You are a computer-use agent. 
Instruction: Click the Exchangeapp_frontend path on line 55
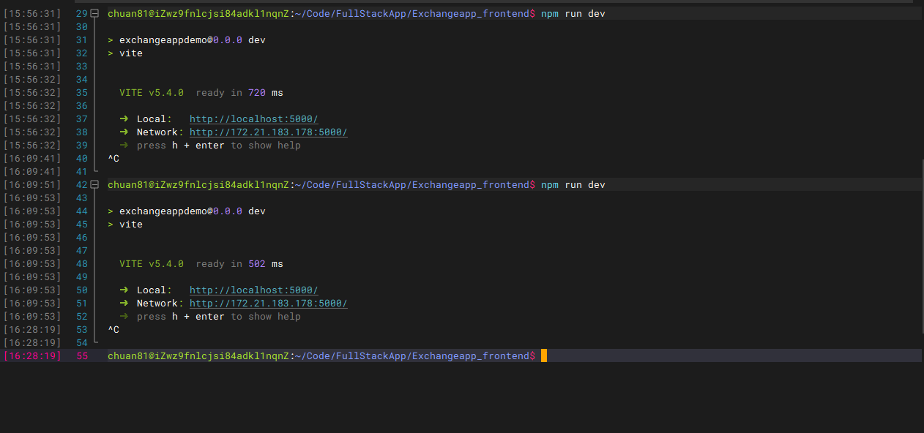tap(471, 356)
